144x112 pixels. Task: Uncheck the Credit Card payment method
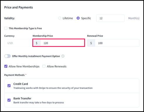click(x=9, y=86)
